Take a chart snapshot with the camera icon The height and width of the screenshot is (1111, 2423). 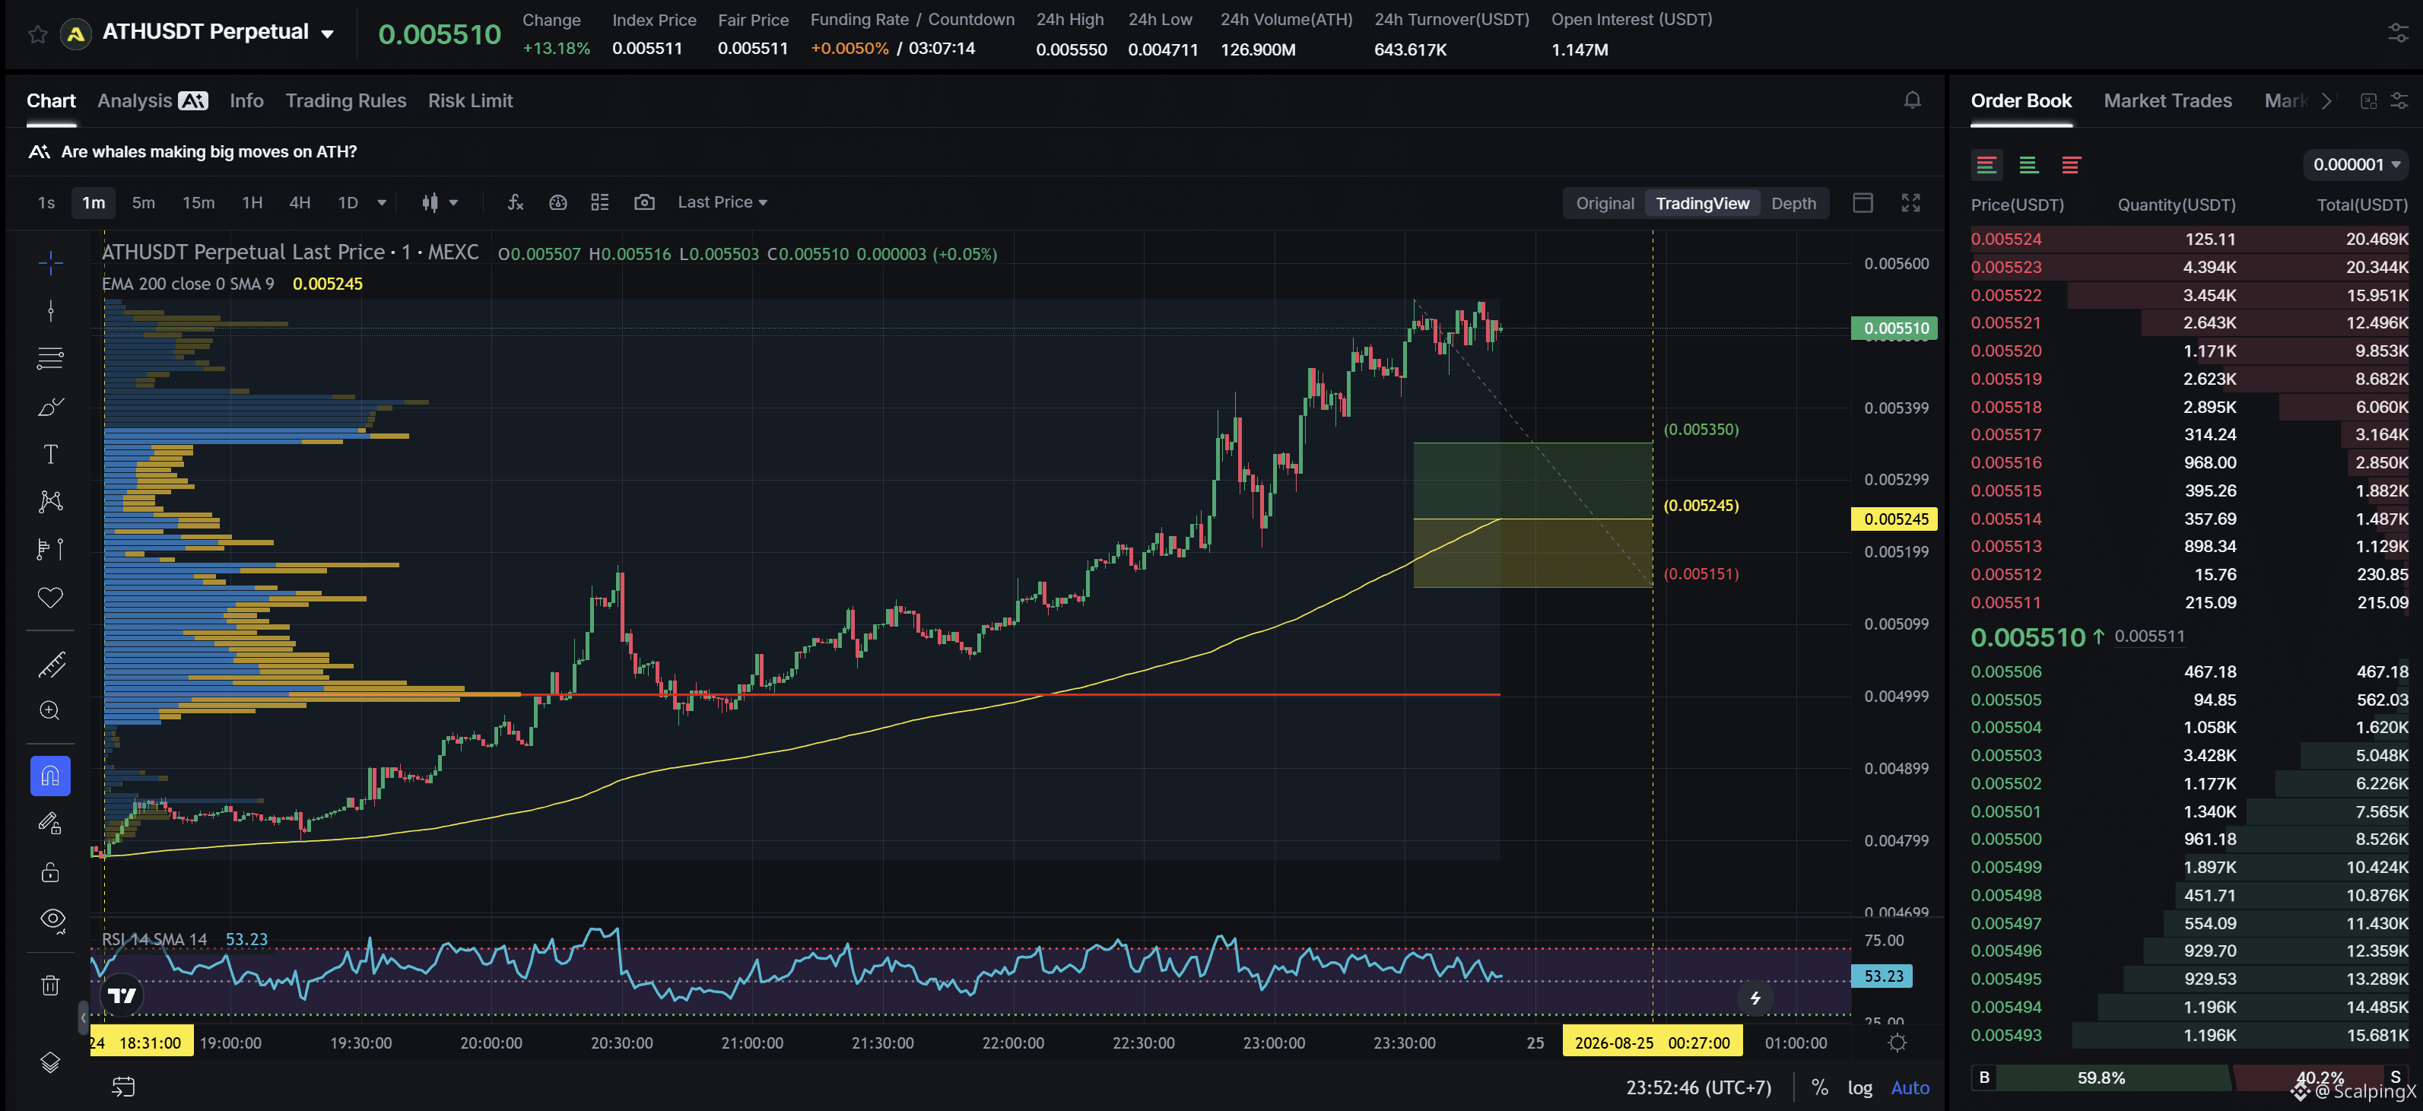[x=644, y=202]
